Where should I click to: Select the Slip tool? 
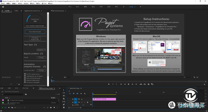(x=64, y=102)
